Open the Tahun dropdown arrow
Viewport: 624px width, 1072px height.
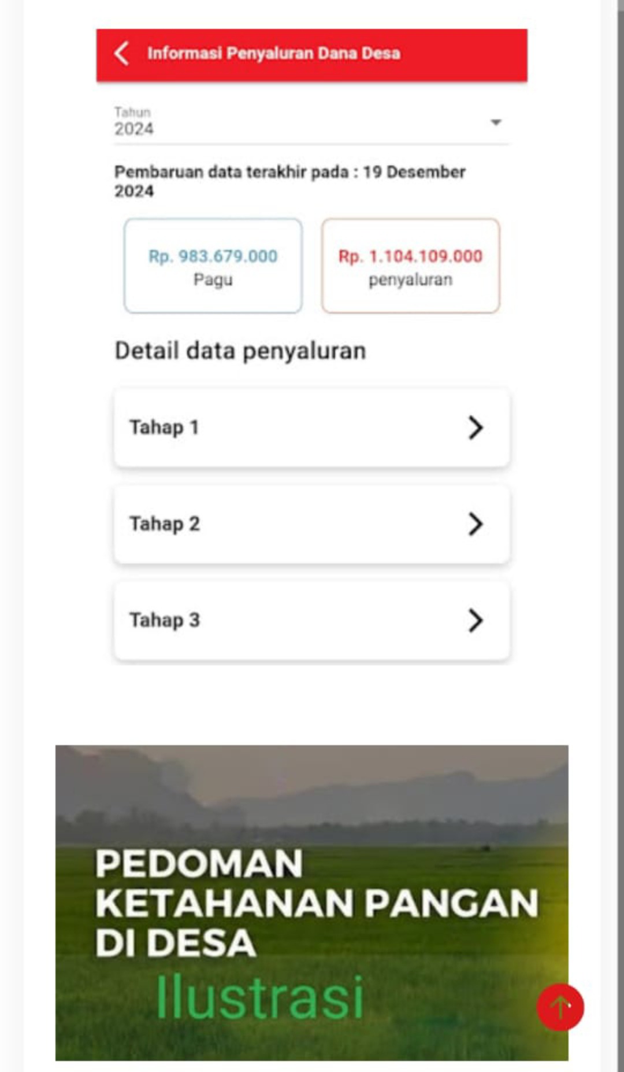click(495, 122)
